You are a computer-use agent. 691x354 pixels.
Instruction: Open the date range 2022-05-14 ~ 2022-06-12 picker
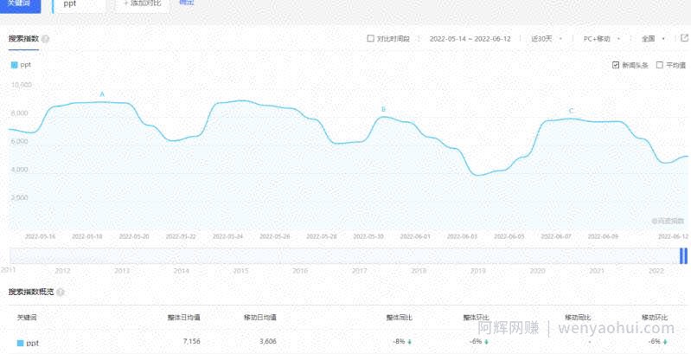[x=470, y=38]
